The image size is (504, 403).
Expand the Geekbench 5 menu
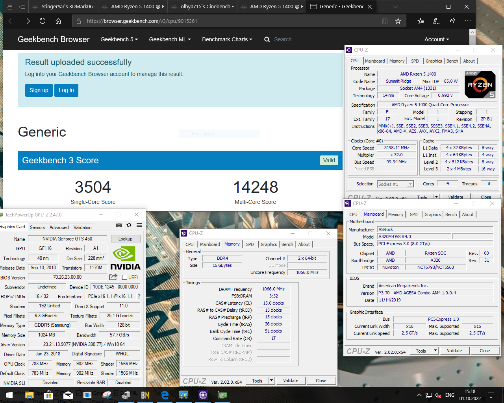tap(119, 39)
